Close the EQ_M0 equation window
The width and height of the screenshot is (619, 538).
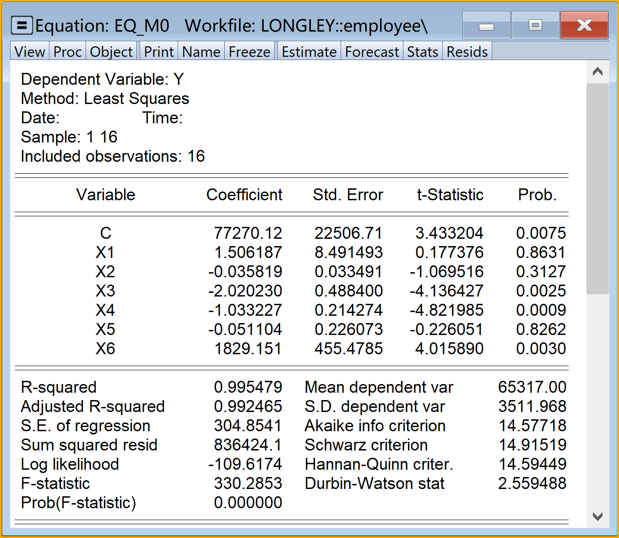click(584, 26)
